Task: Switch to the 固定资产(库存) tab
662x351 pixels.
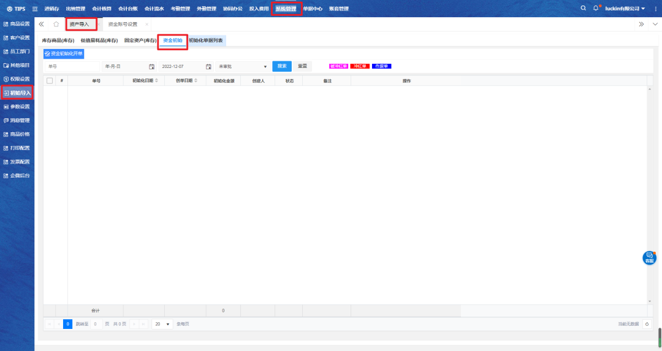Action: tap(139, 40)
